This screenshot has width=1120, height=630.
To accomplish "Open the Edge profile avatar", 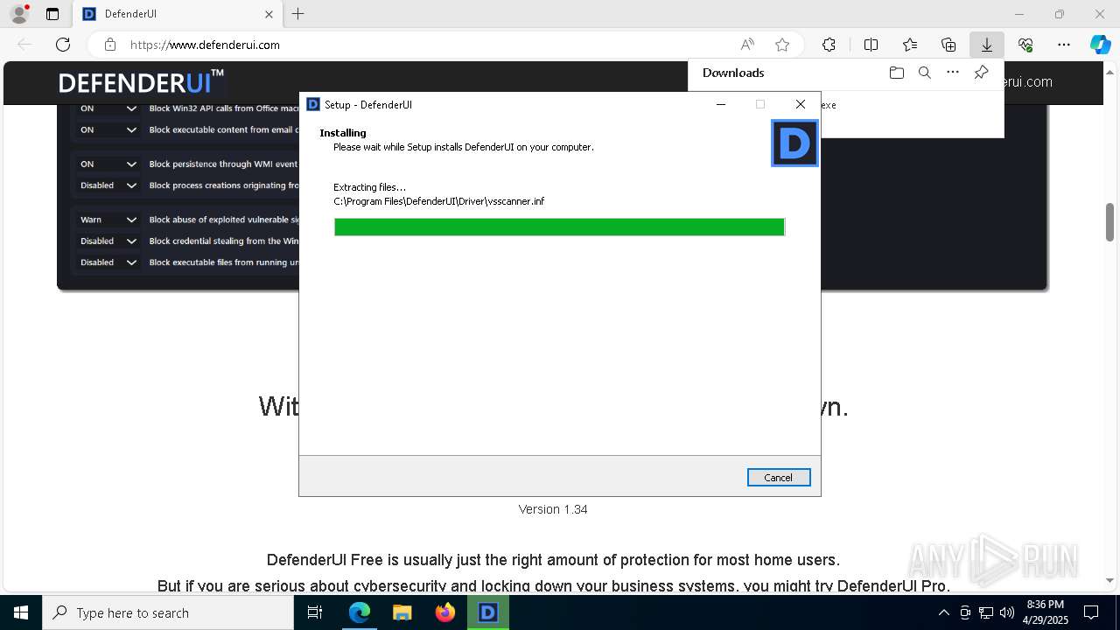I will point(18,14).
